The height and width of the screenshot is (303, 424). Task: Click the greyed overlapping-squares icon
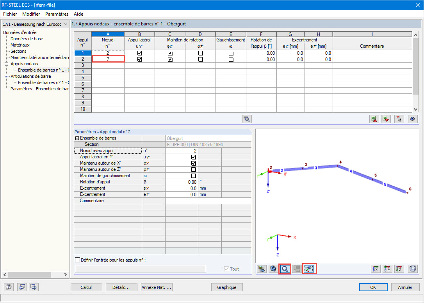click(297, 269)
